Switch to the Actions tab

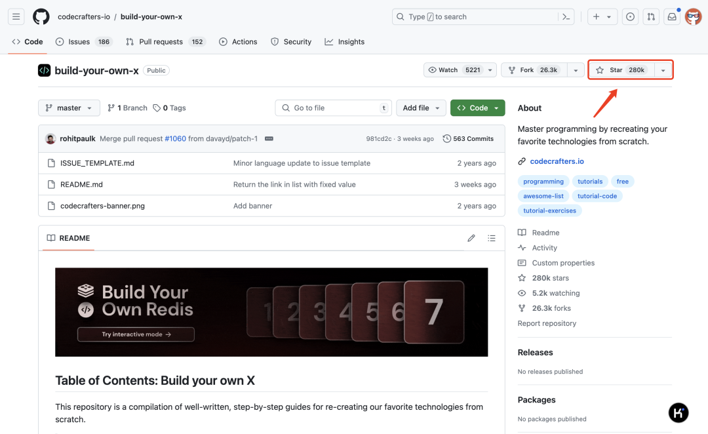[x=238, y=41]
